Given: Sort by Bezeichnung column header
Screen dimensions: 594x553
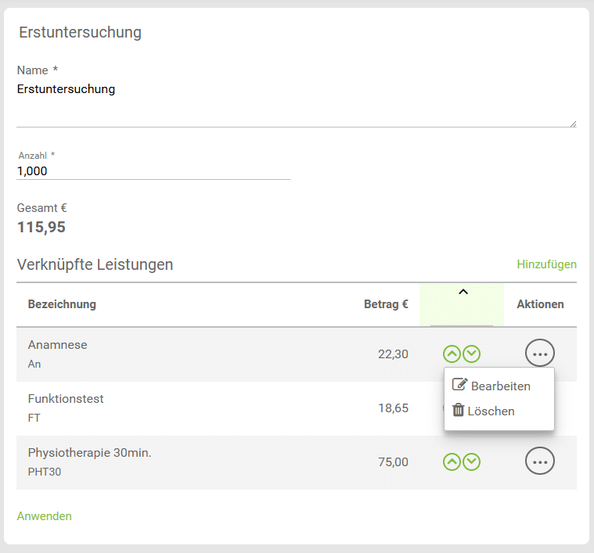Looking at the screenshot, I should click(62, 304).
